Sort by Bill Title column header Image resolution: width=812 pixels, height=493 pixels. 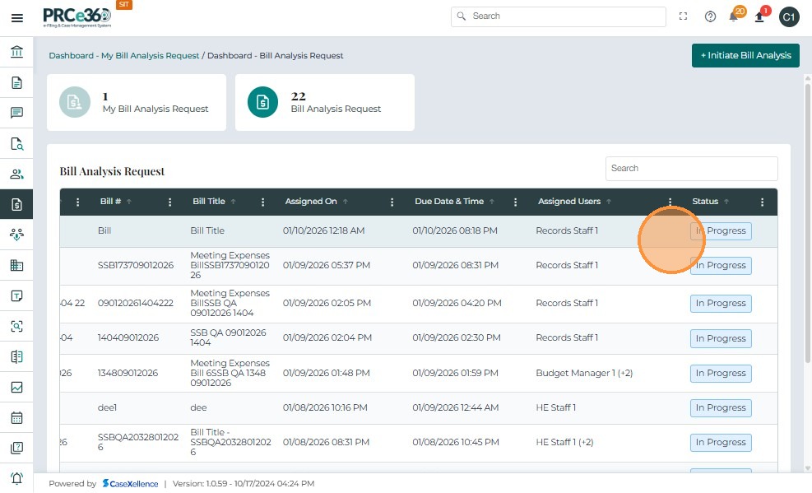(215, 201)
